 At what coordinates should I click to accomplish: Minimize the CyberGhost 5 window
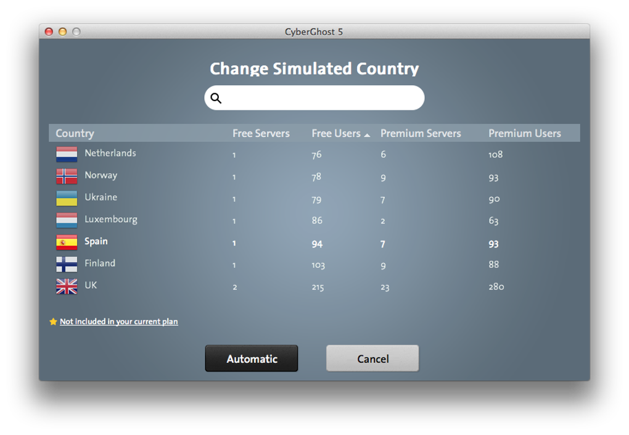pyautogui.click(x=62, y=31)
